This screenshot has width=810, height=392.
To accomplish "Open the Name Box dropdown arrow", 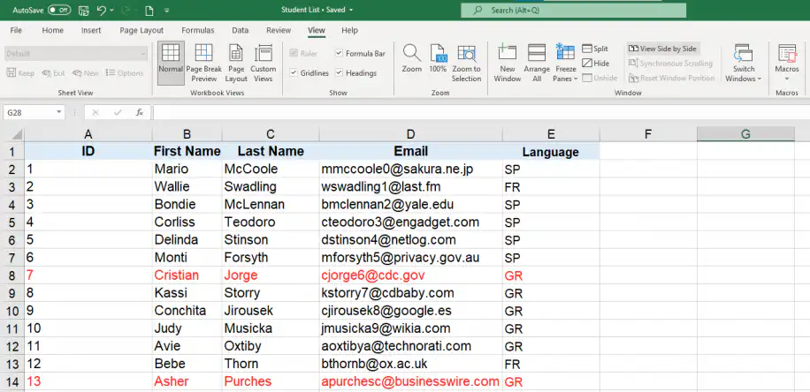I will 59,112.
